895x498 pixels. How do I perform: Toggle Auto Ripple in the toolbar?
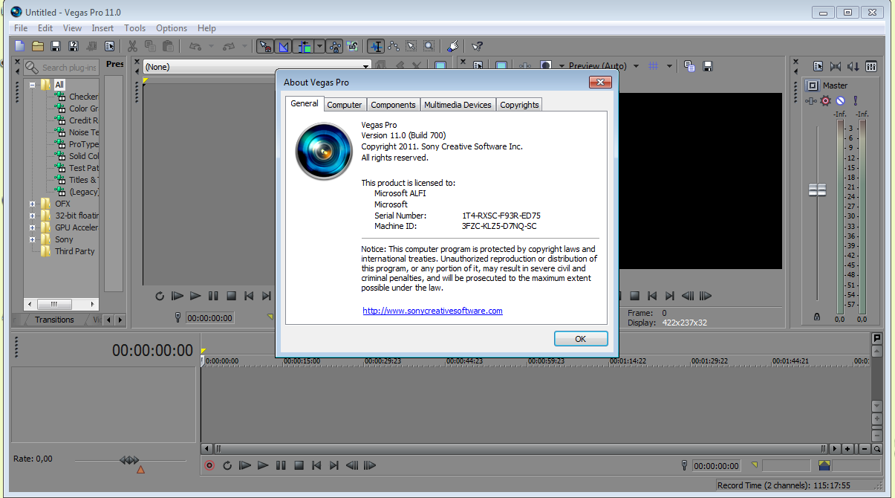pyautogui.click(x=305, y=46)
